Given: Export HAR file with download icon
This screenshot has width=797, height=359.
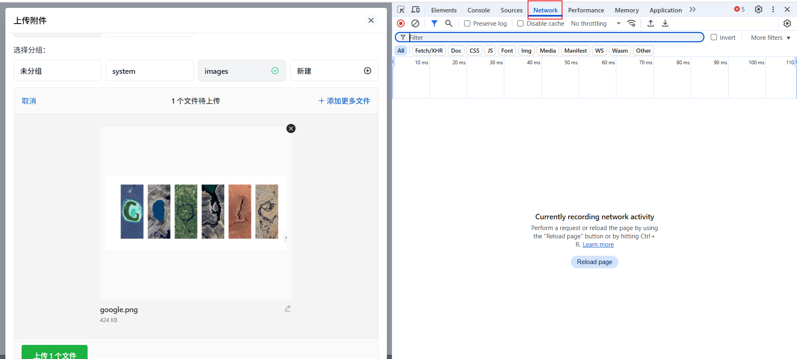Looking at the screenshot, I should click(x=665, y=23).
